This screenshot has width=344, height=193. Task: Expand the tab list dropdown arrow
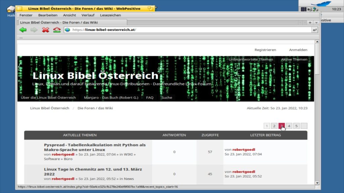(x=316, y=22)
